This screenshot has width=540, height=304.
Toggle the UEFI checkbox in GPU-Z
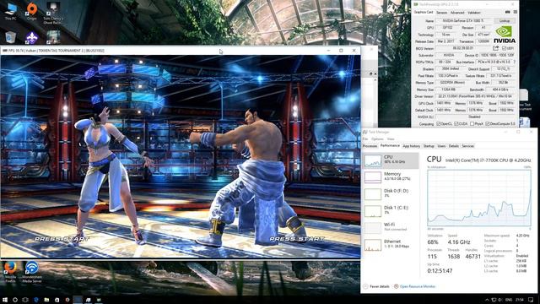pyautogui.click(x=504, y=48)
